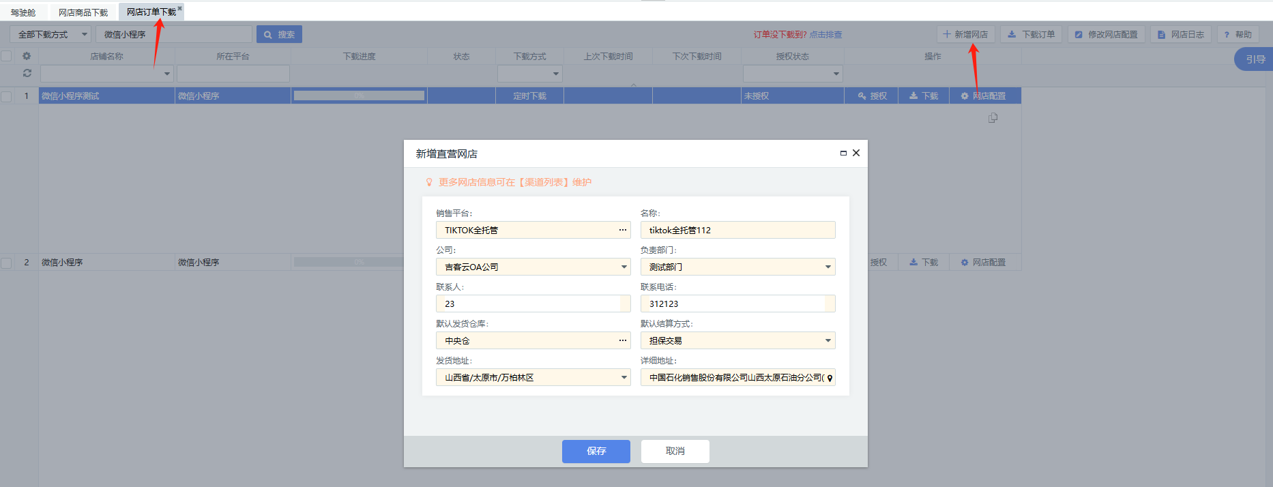The height and width of the screenshot is (487, 1273).
Task: Expand the 公司 dropdown in the dialog
Action: tap(624, 267)
